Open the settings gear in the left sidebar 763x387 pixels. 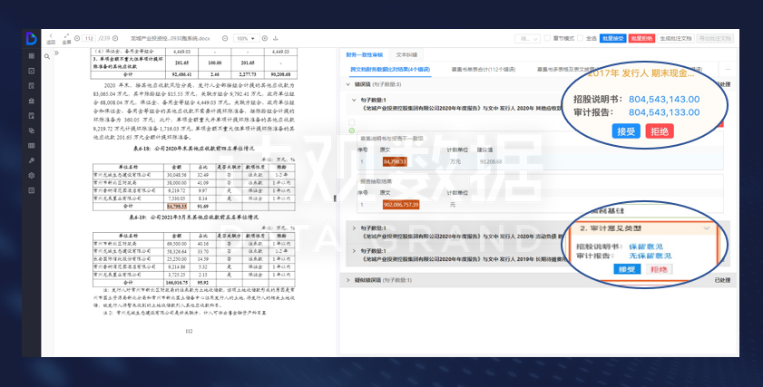click(x=31, y=175)
